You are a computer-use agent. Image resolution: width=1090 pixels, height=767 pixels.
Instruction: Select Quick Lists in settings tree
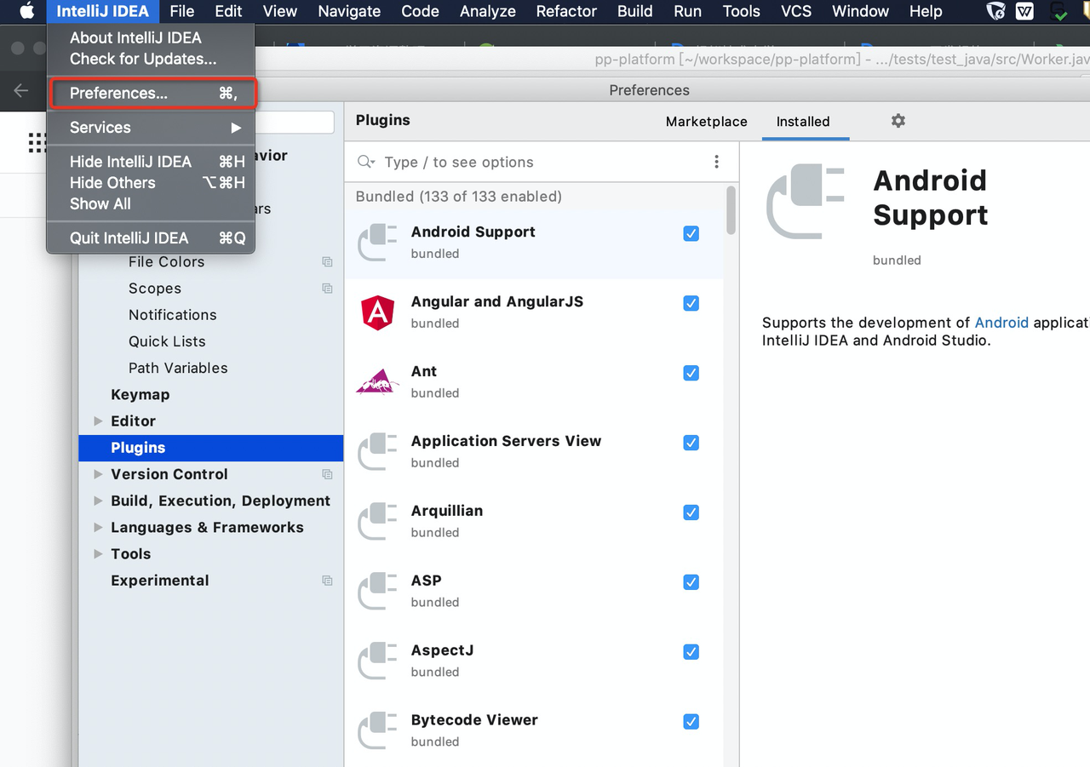pos(167,341)
